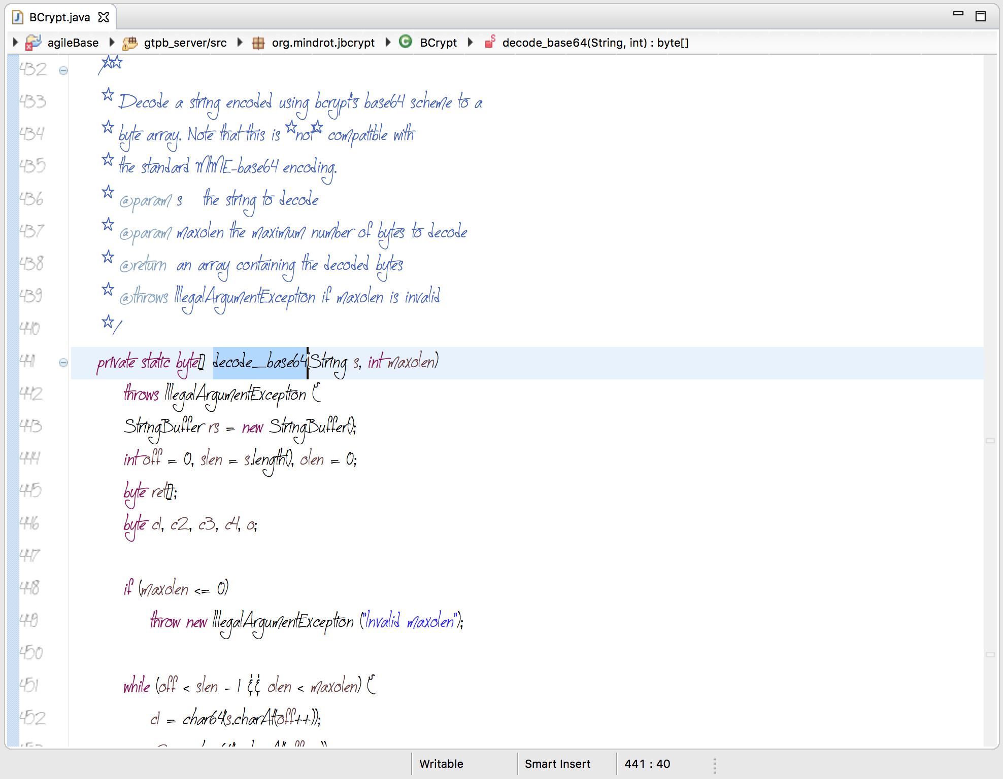Screen dimensions: 1003x779
Task: Click '@param s' Javadoc tag
Action: tap(151, 201)
